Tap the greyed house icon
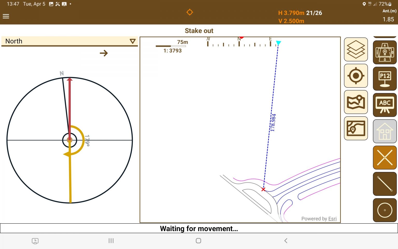This screenshot has height=249, width=398. 385,131
